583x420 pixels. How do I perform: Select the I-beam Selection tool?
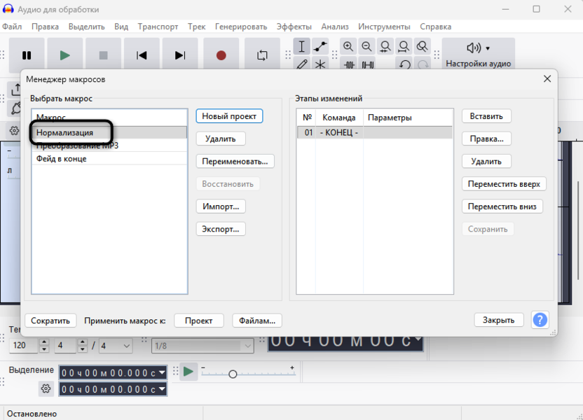point(301,47)
